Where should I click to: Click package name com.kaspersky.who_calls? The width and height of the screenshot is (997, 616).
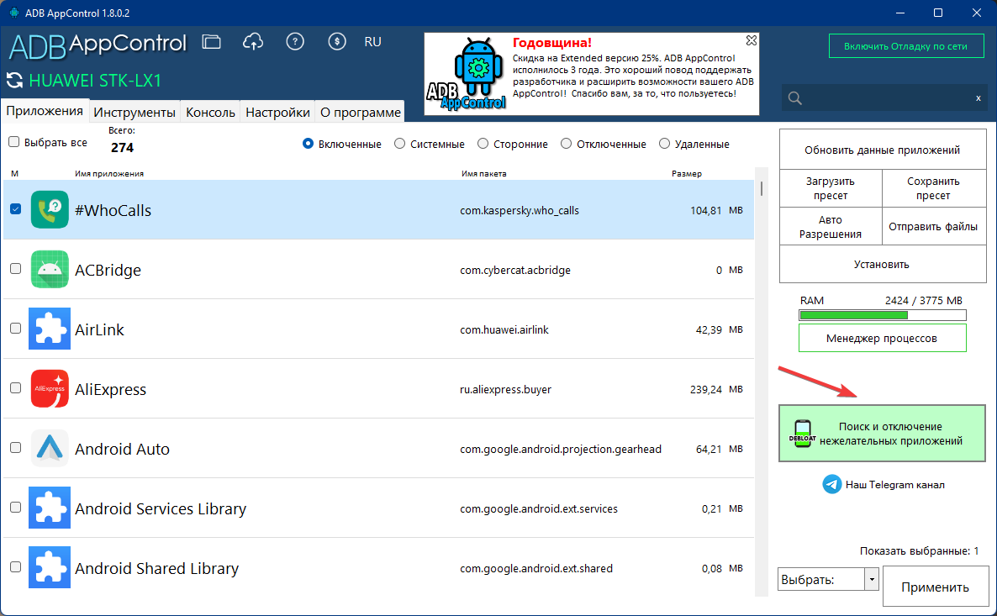(520, 210)
